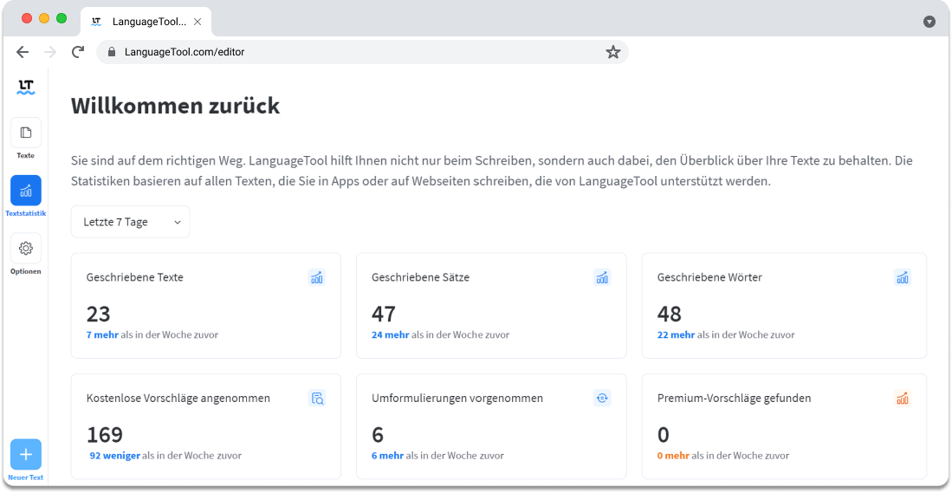The height and width of the screenshot is (493, 952).
Task: Open the Letzte 7 Tage dropdown
Action: [131, 222]
